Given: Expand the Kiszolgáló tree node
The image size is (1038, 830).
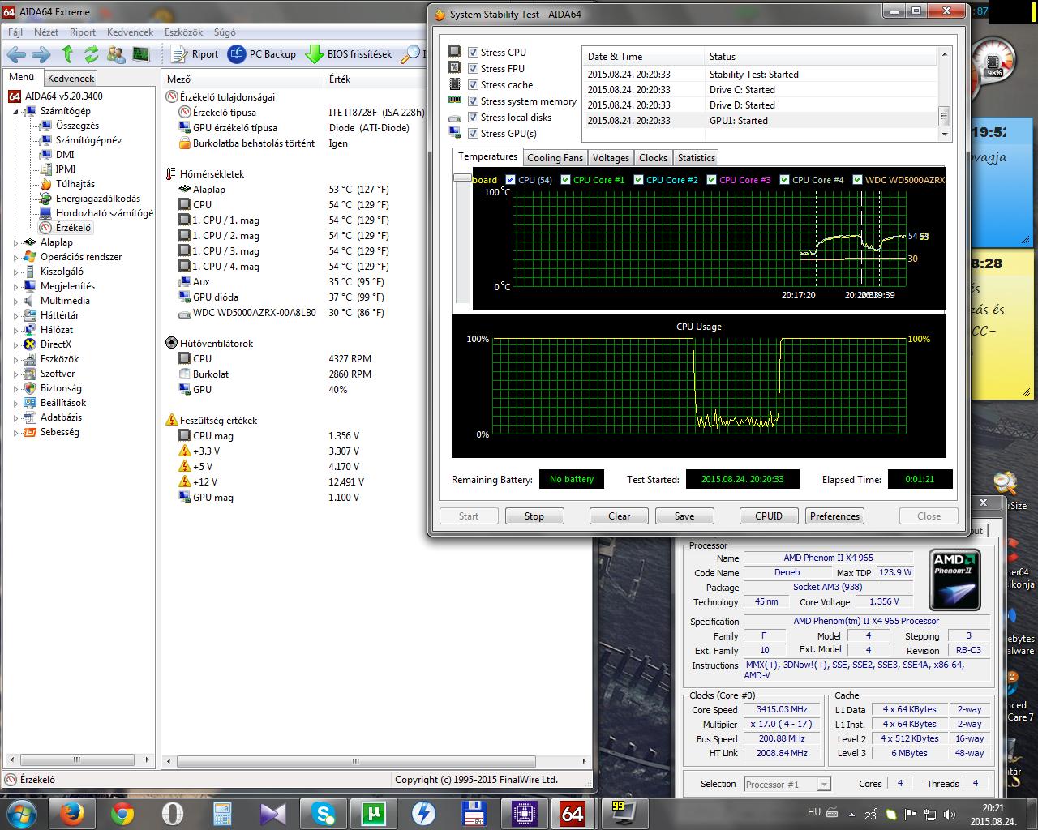Looking at the screenshot, I should [x=15, y=272].
